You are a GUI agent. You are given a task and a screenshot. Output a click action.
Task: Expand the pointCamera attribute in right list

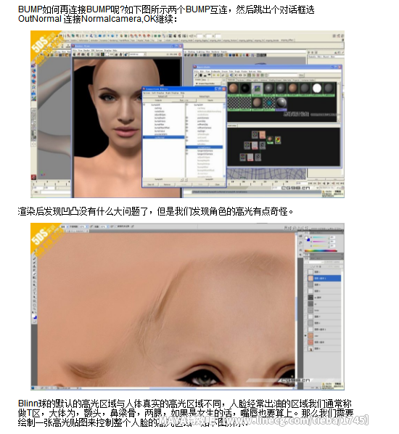[186, 118]
